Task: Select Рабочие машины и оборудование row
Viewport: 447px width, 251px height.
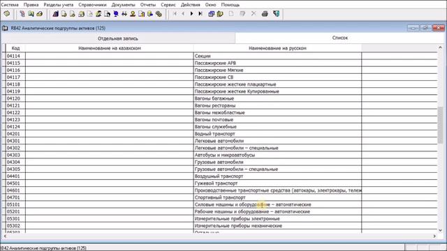Action: pos(219,211)
